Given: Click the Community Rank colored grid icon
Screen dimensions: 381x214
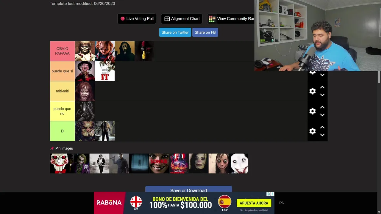Looking at the screenshot, I should pyautogui.click(x=212, y=19).
